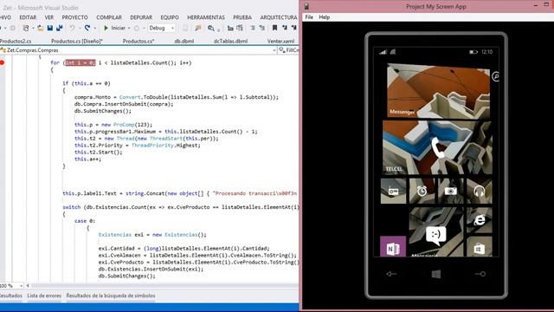This screenshot has height=312, width=554.
Task: Open the Debug configuration combo box
Action: pyautogui.click(x=162, y=28)
